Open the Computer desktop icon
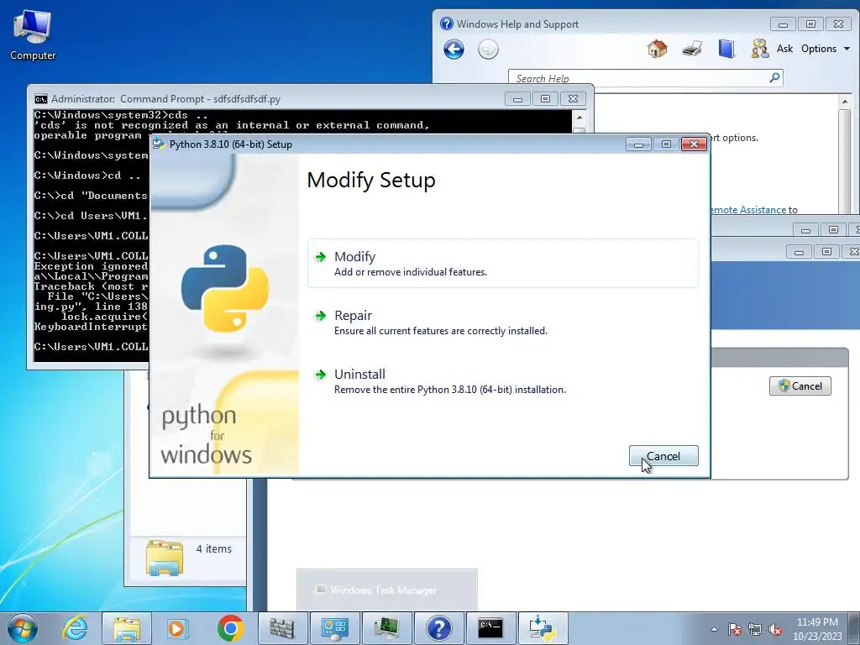Viewport: 860px width, 645px height. click(33, 34)
